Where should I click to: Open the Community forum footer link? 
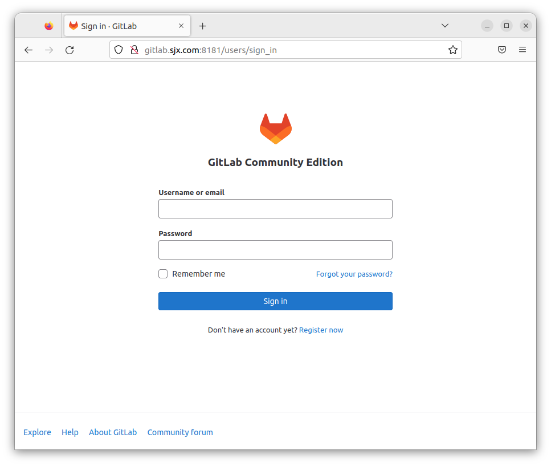tap(180, 432)
